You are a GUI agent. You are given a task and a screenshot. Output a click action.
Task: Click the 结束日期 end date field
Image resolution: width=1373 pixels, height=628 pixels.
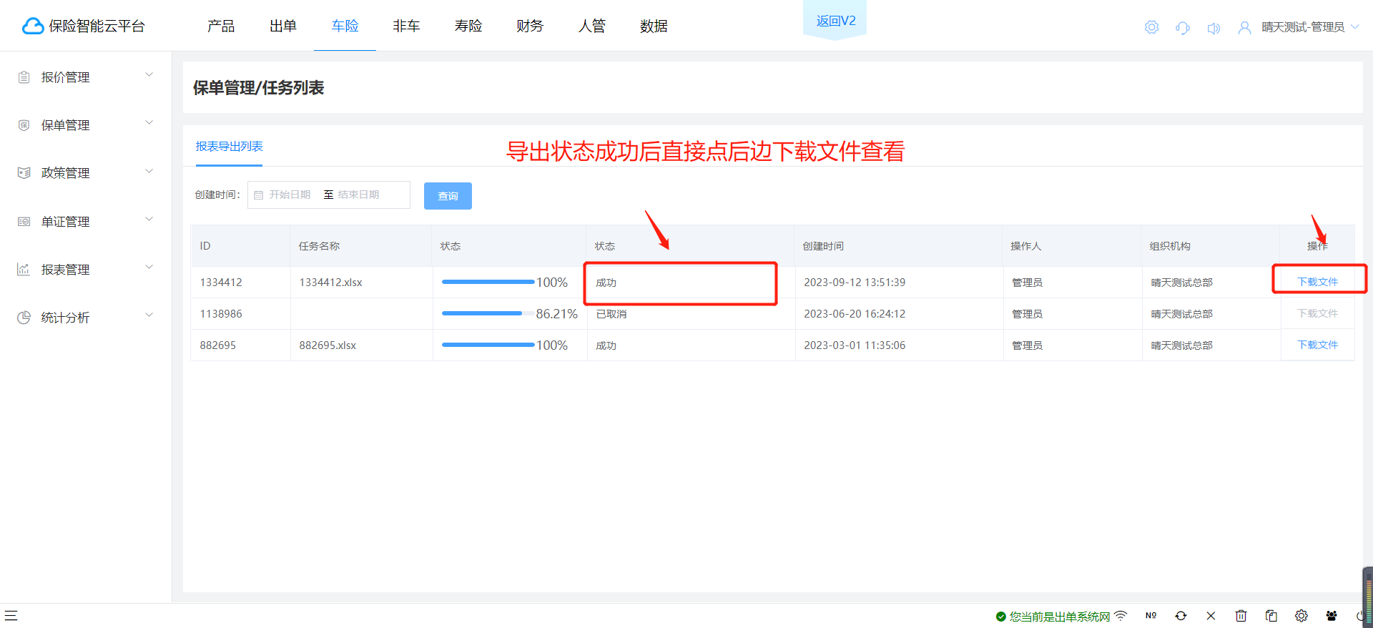click(x=358, y=195)
